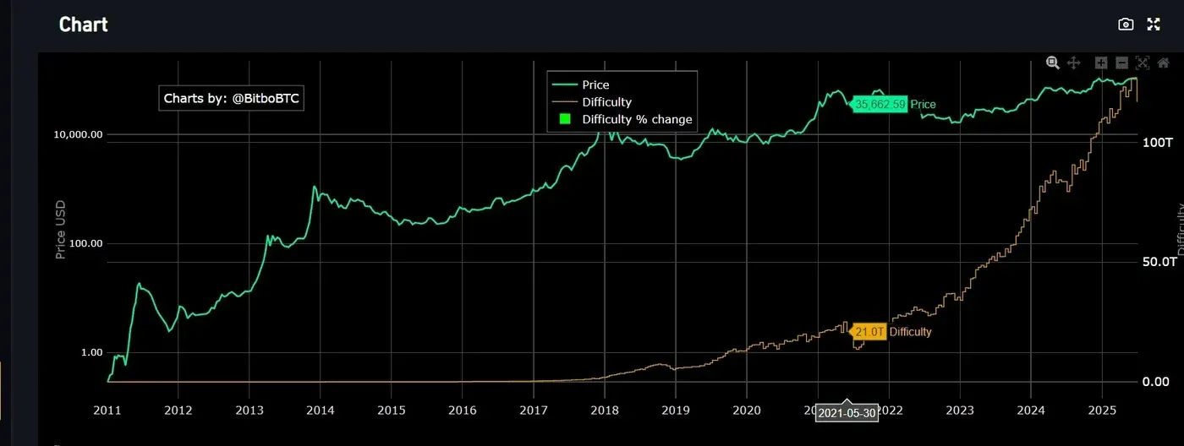The width and height of the screenshot is (1184, 446).
Task: Click the 0.00 difficulty axis label
Action: point(1155,382)
